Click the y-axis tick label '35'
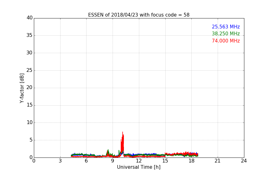The width and height of the screenshot is (271, 180). pos(29,35)
